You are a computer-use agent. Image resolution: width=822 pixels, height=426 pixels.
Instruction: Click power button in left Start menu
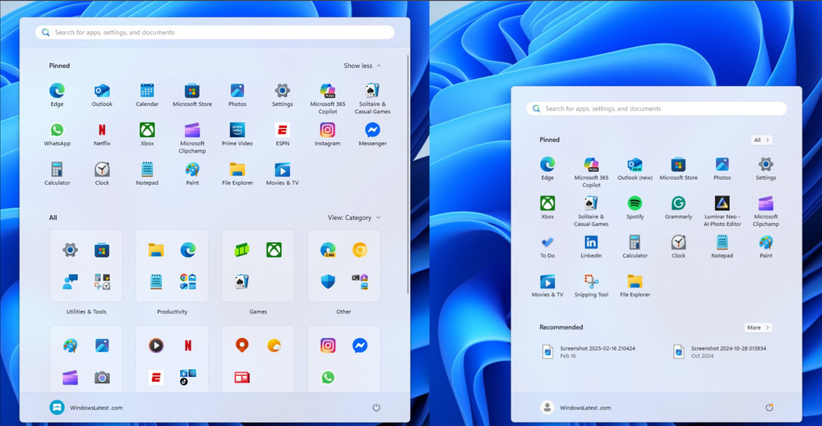(376, 408)
